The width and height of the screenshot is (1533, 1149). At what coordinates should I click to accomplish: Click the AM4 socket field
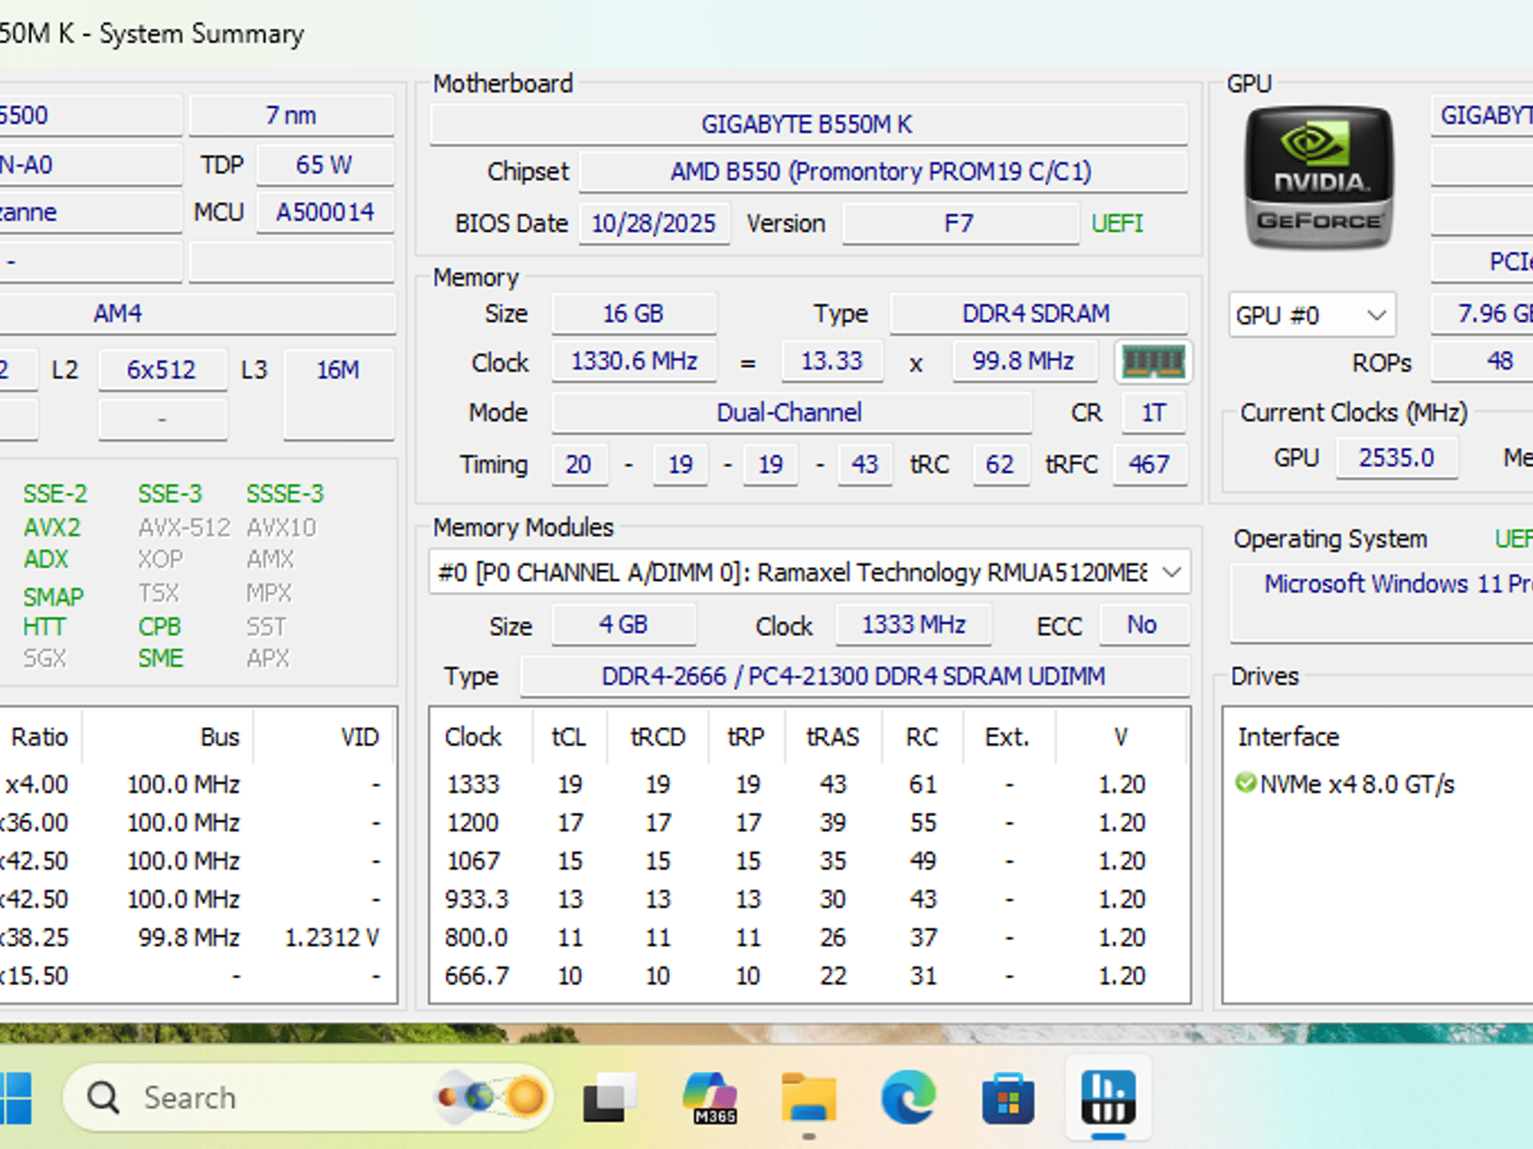point(196,313)
